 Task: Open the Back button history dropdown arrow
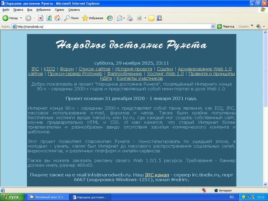pyautogui.click(x=20, y=18)
